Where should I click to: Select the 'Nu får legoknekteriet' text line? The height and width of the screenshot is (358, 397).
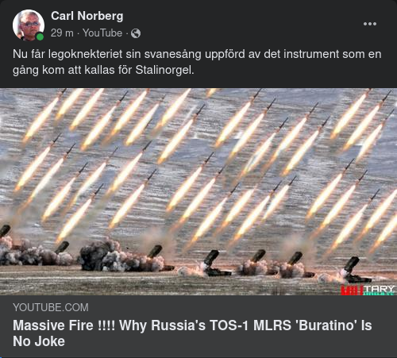point(197,54)
